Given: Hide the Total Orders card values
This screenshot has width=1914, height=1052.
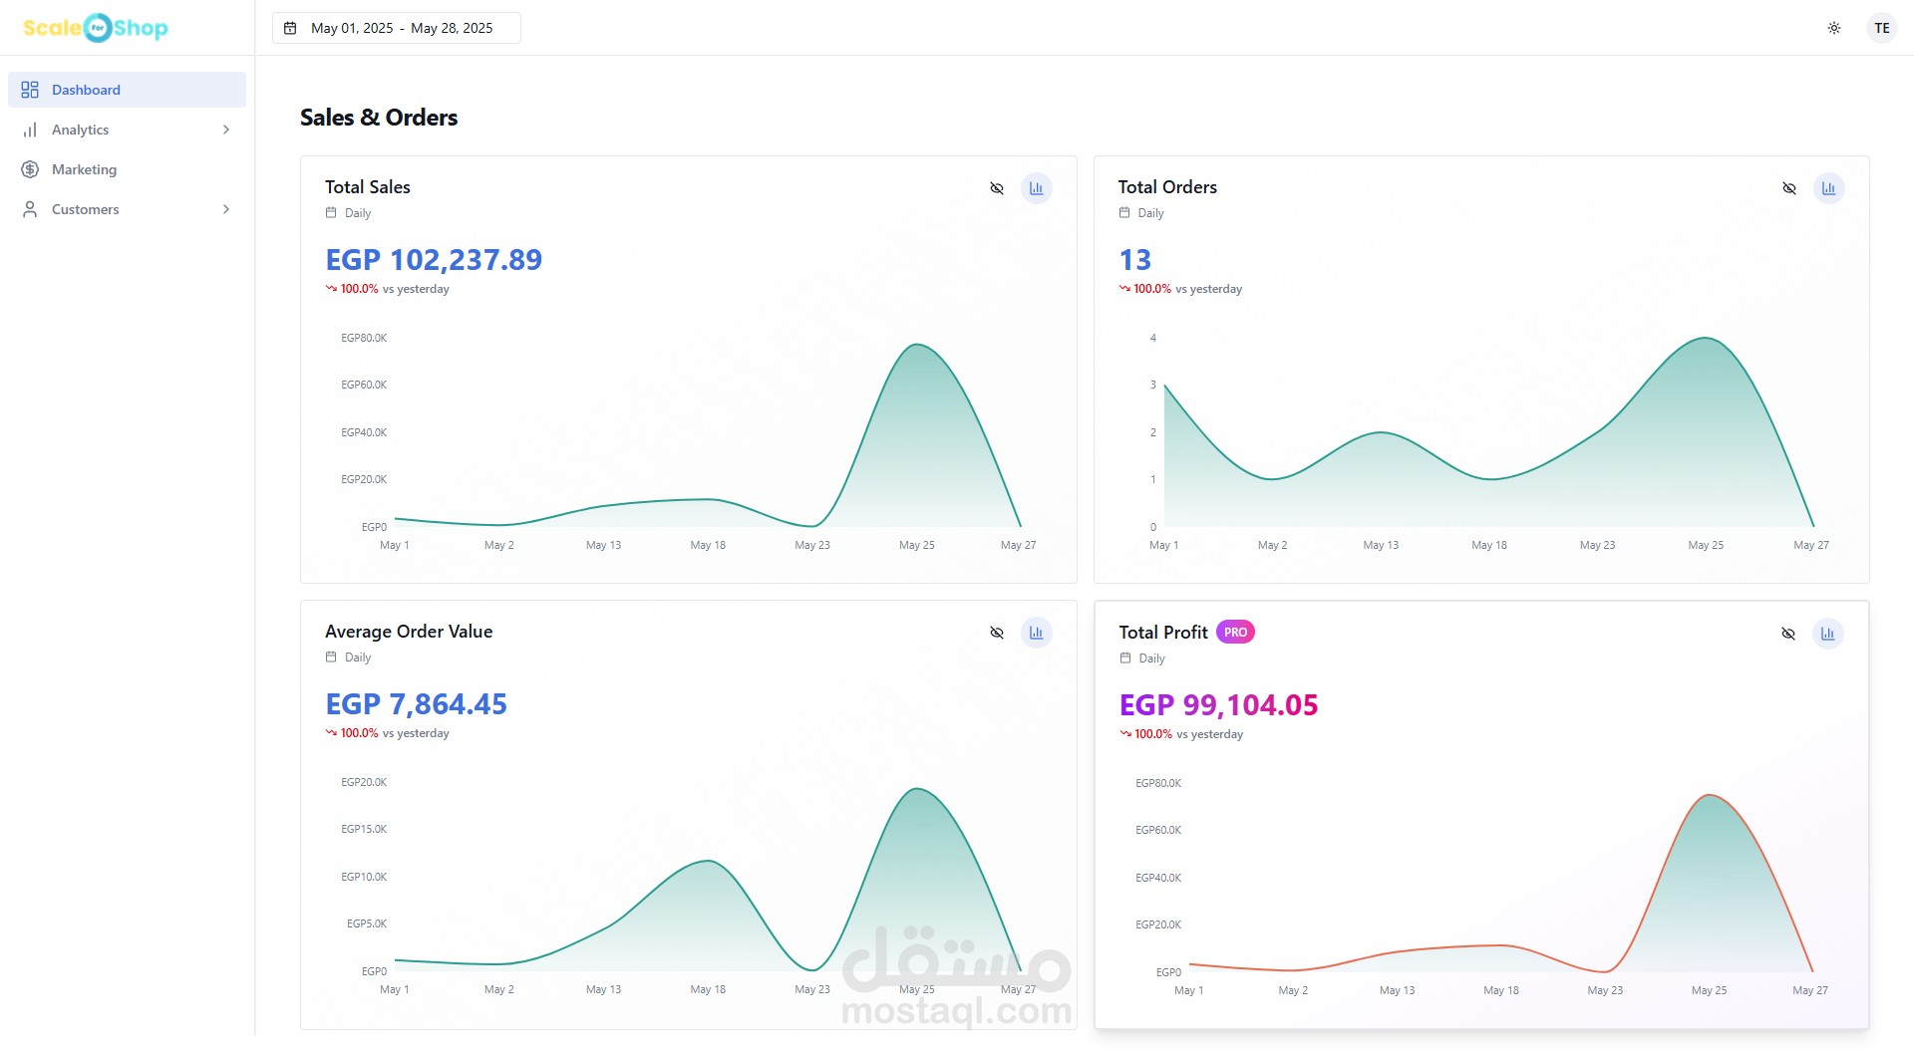Looking at the screenshot, I should [x=1789, y=188].
